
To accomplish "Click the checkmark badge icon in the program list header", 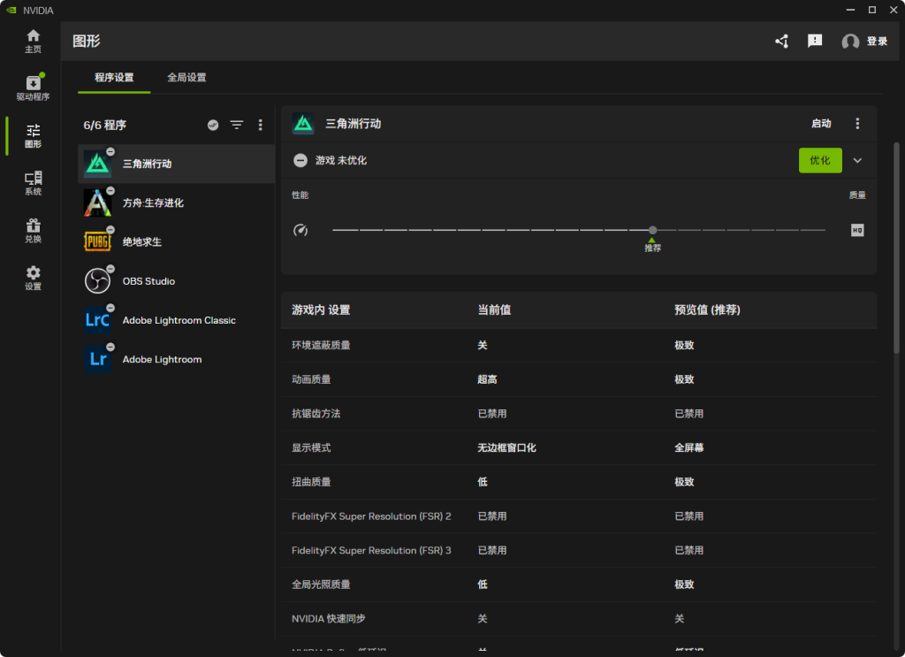I will click(x=212, y=125).
